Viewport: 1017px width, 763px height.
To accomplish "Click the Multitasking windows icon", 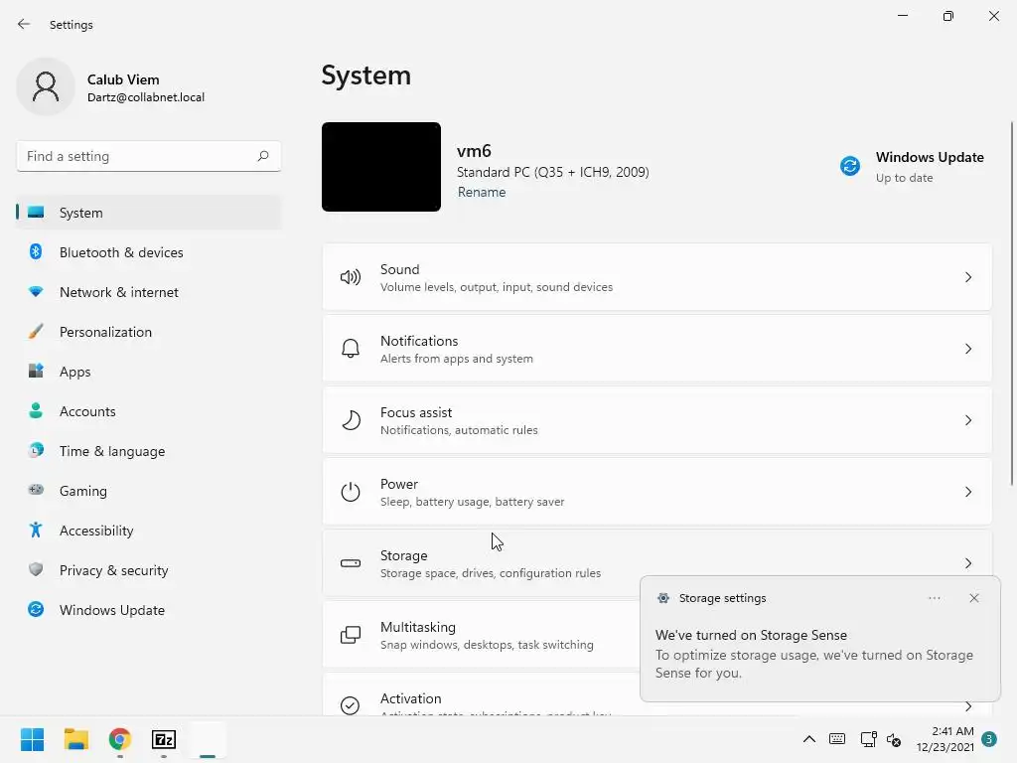I will point(351,635).
